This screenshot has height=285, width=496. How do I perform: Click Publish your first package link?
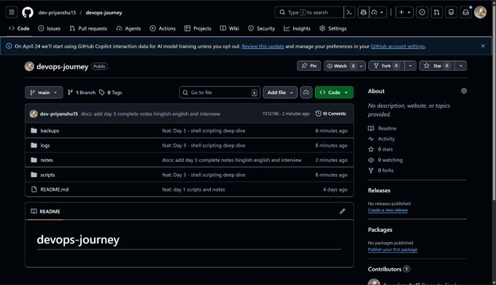(392, 249)
